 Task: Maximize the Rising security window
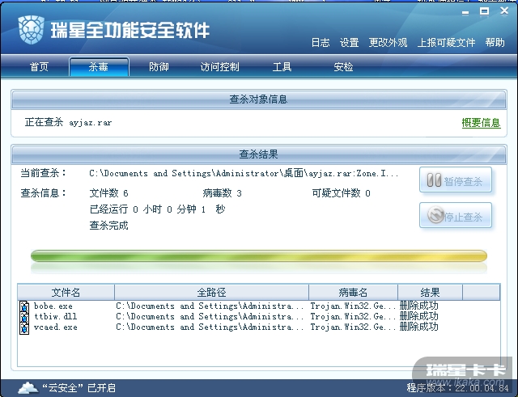point(484,11)
